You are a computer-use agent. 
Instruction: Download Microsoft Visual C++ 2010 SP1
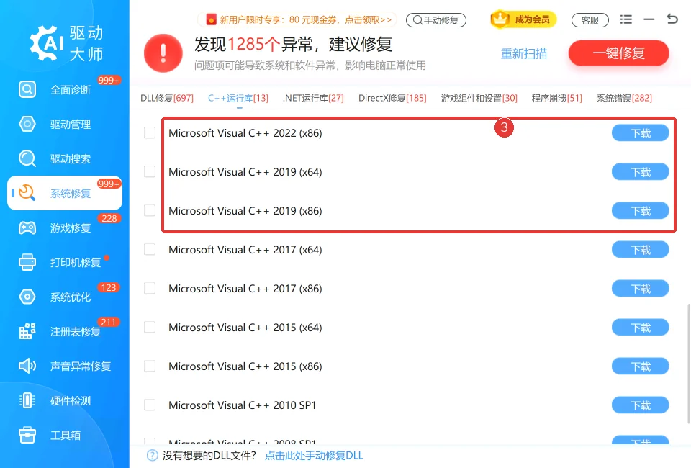coord(641,405)
